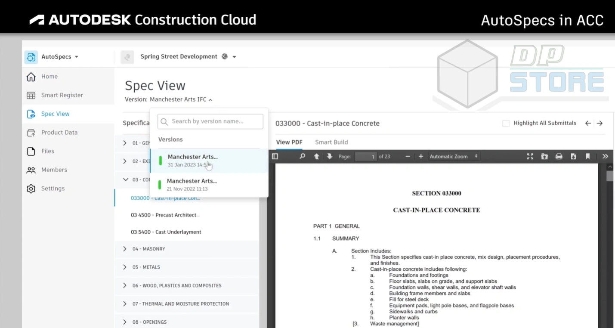Click the Members people icon

[31, 170]
